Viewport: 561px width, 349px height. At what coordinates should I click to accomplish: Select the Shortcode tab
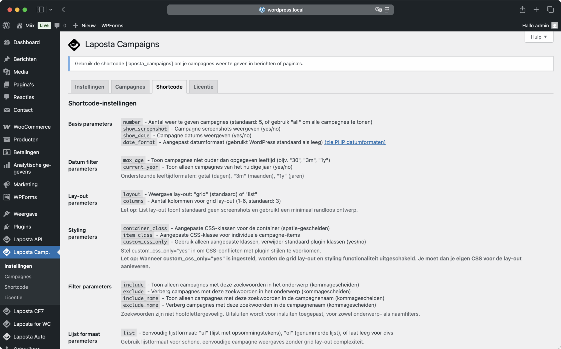pyautogui.click(x=169, y=87)
